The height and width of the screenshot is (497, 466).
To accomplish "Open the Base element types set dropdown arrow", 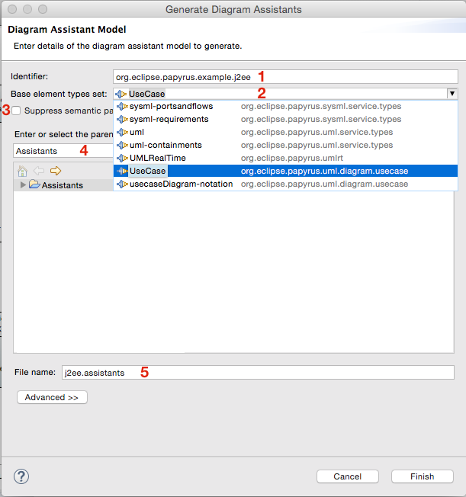I will [452, 94].
